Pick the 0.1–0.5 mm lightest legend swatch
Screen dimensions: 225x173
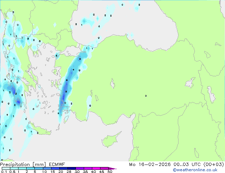pyautogui.click(x=6, y=168)
